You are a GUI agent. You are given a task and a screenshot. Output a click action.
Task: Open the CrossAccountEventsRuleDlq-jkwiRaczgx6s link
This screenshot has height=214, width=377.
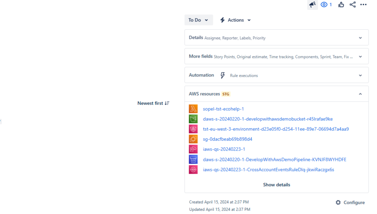[x=268, y=170]
